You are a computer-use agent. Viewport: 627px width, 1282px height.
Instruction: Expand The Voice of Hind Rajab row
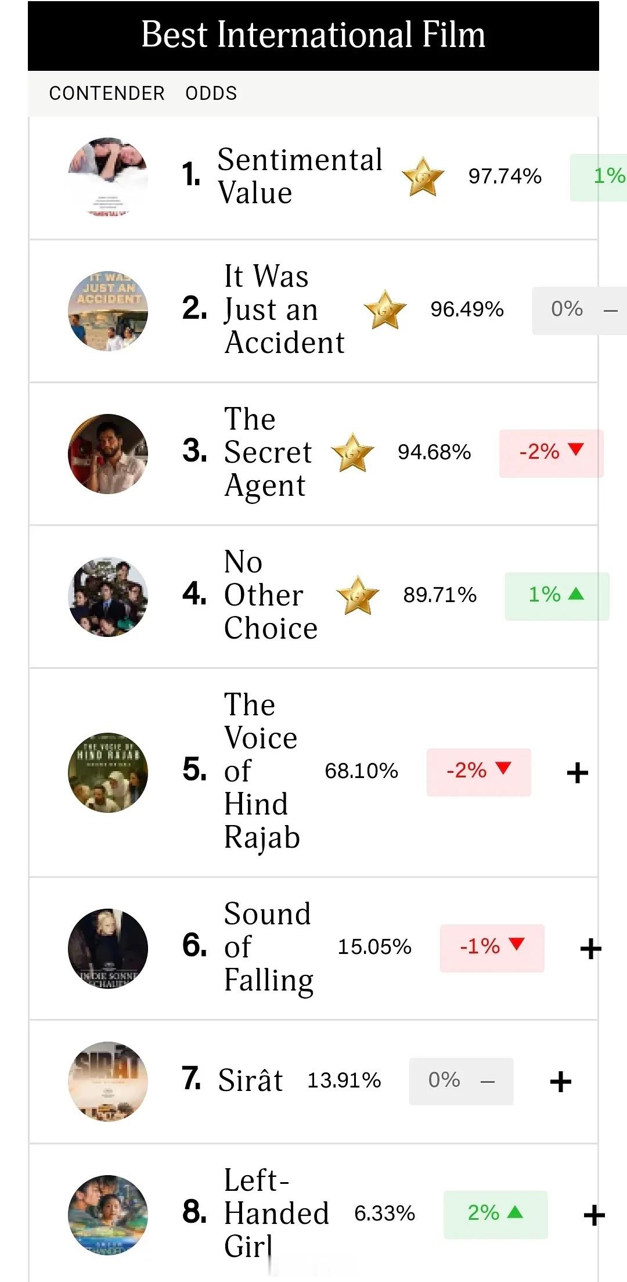click(577, 773)
